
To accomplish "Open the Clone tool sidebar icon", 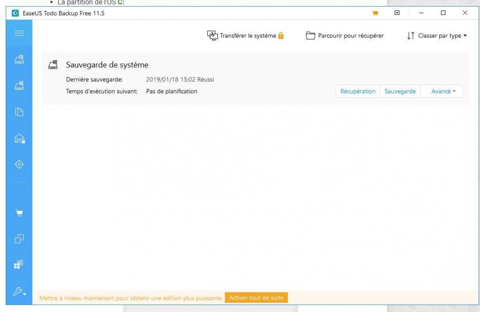I will pyautogui.click(x=19, y=239).
